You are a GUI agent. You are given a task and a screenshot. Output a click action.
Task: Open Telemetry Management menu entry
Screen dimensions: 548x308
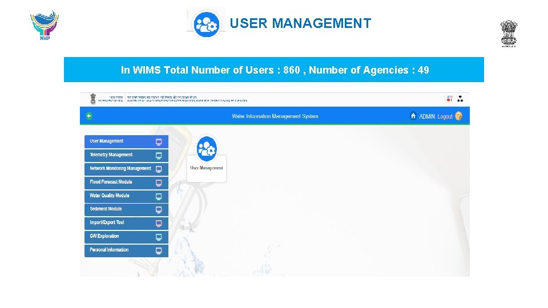(126, 155)
